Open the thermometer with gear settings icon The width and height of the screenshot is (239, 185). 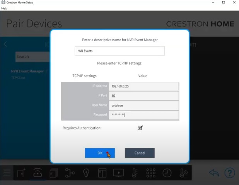tap(183, 173)
